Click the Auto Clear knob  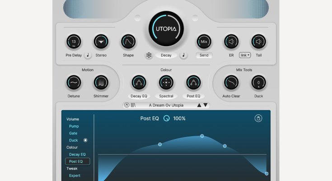click(x=231, y=82)
